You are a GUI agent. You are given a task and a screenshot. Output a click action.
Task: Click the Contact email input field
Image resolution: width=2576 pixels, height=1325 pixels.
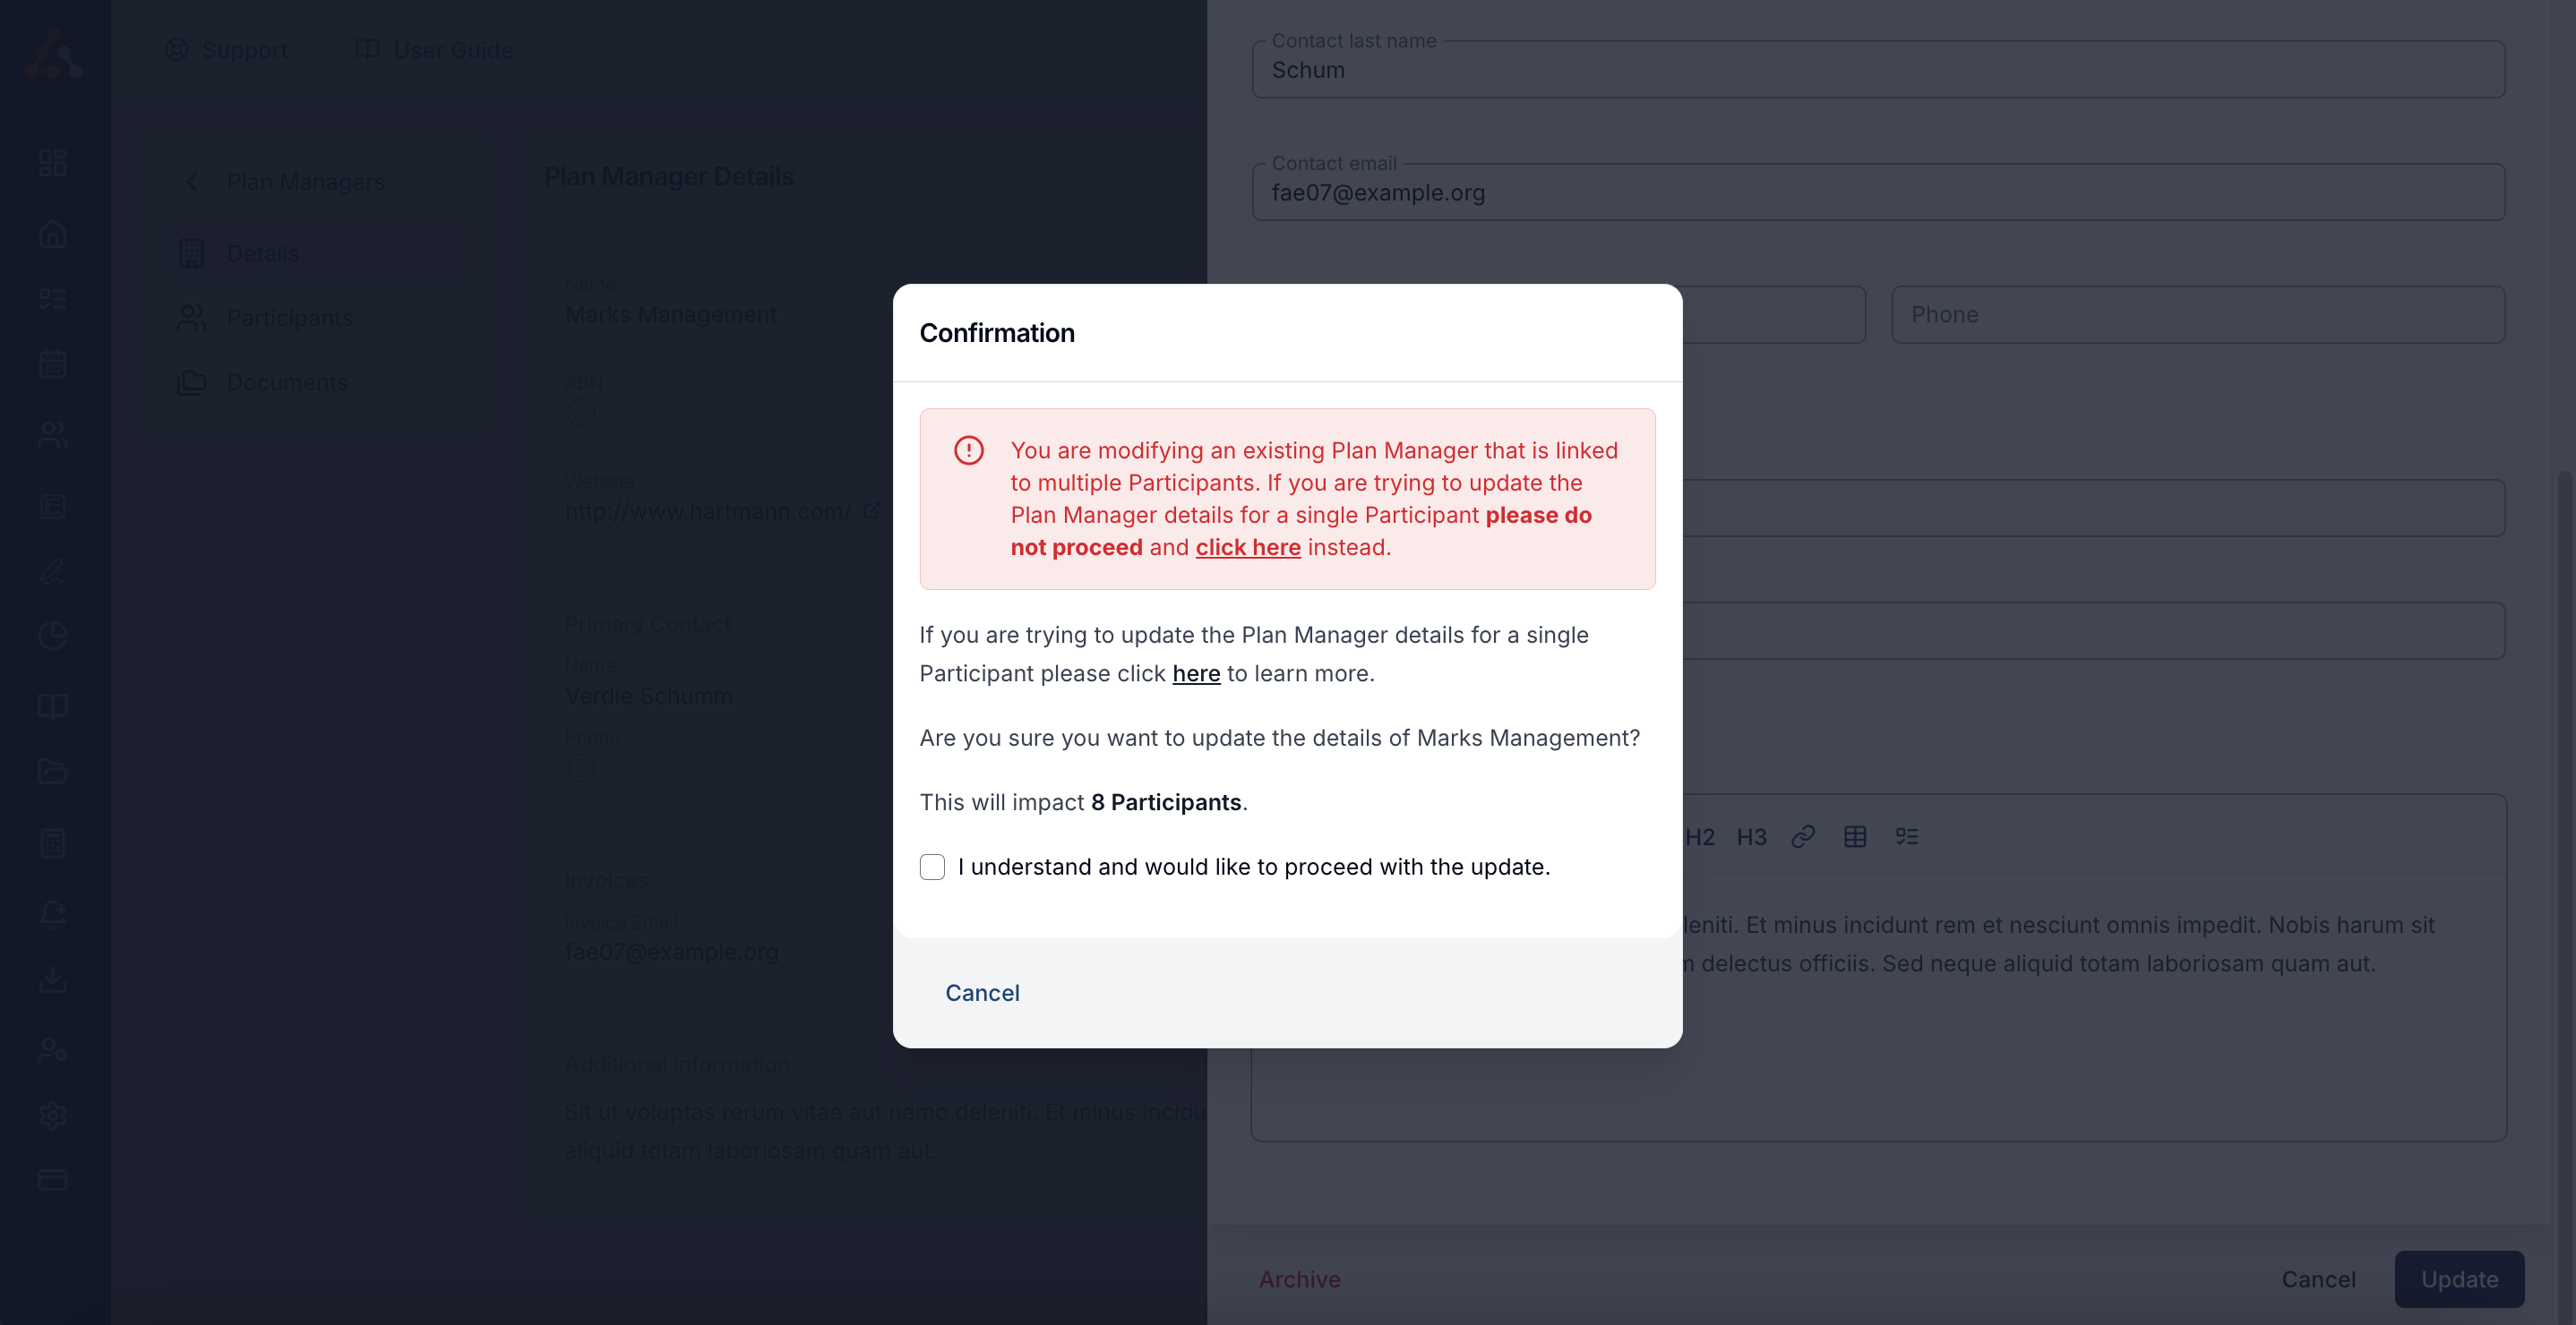(1878, 192)
